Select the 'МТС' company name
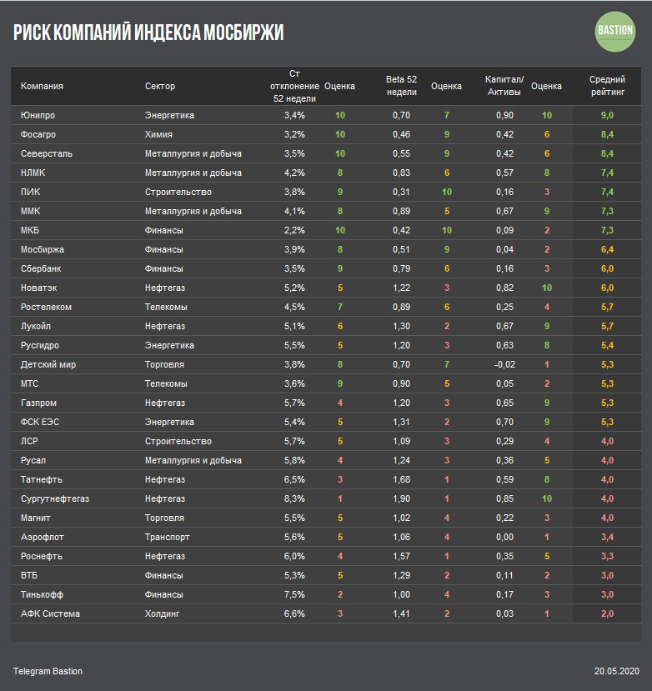The image size is (652, 691). (x=29, y=383)
